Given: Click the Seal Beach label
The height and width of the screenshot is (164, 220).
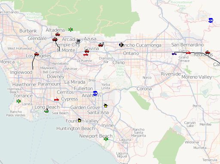Looking at the screenshot, I should [60, 113].
